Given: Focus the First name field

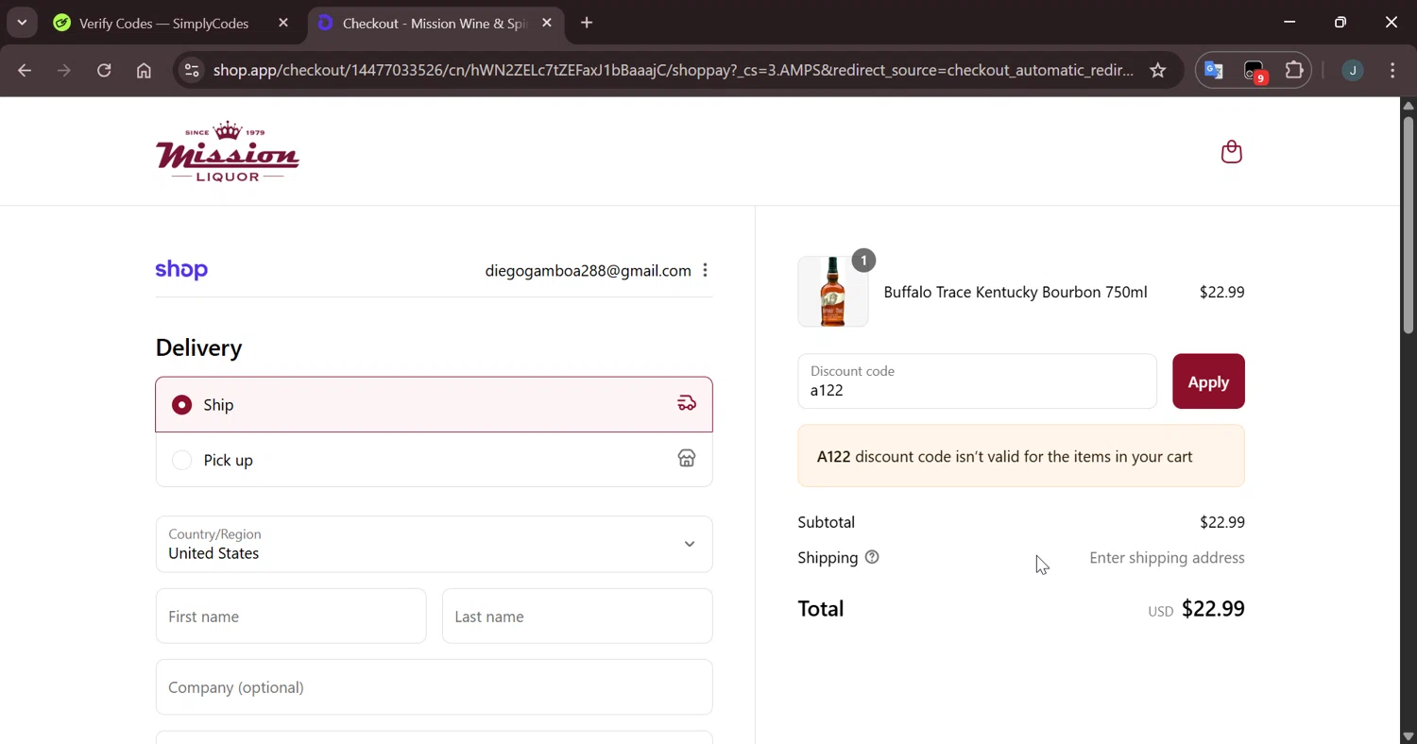Looking at the screenshot, I should (x=291, y=617).
